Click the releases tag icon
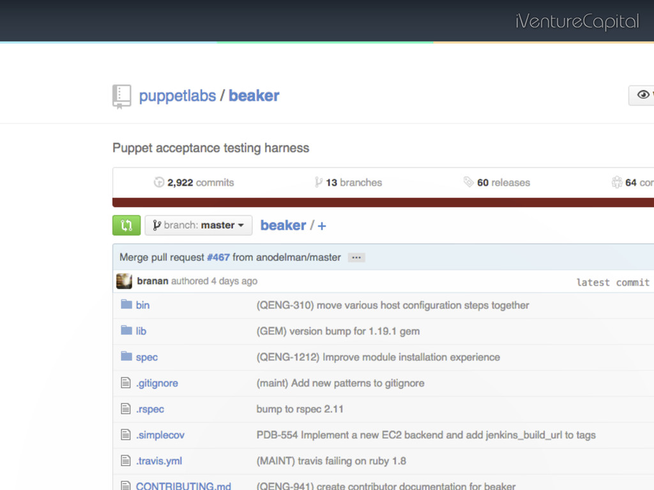 pos(468,182)
